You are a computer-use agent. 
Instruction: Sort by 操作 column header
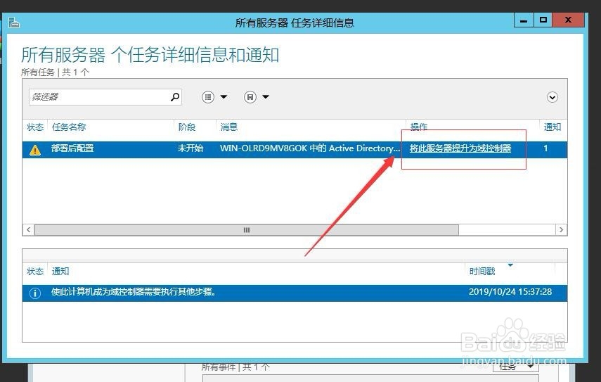(418, 127)
